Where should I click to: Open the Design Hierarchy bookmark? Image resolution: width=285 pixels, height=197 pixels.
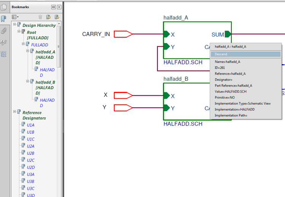39,25
